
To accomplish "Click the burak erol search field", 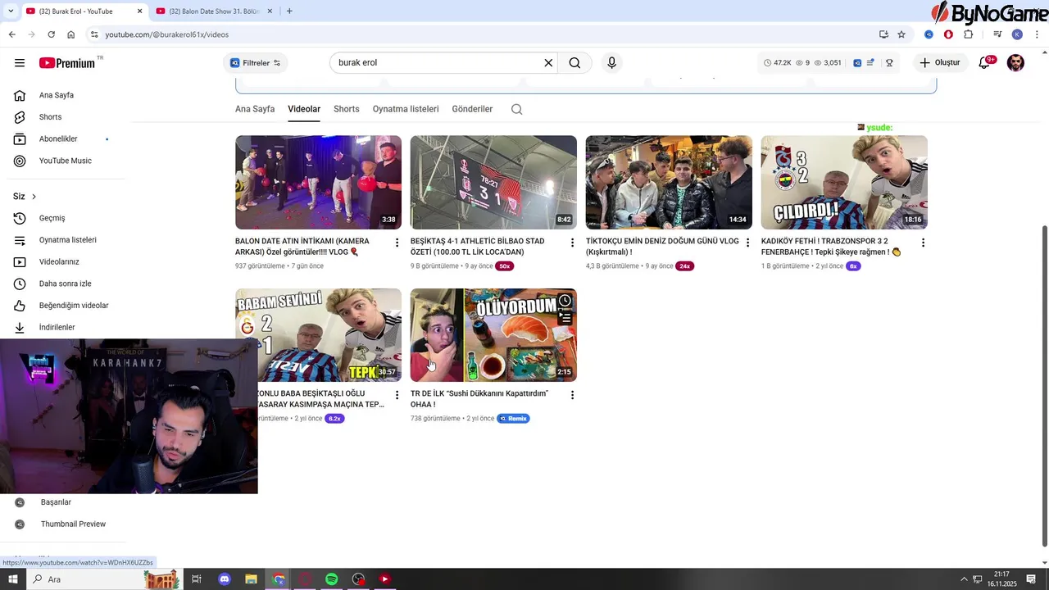I will 438,63.
